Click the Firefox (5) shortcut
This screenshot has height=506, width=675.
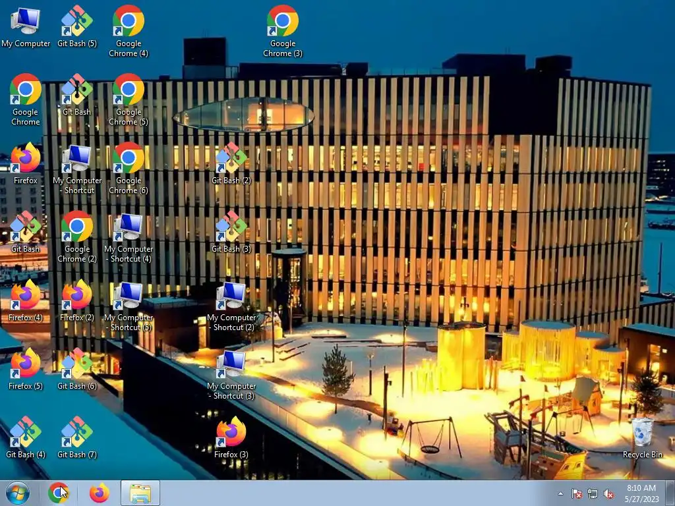coord(26,369)
